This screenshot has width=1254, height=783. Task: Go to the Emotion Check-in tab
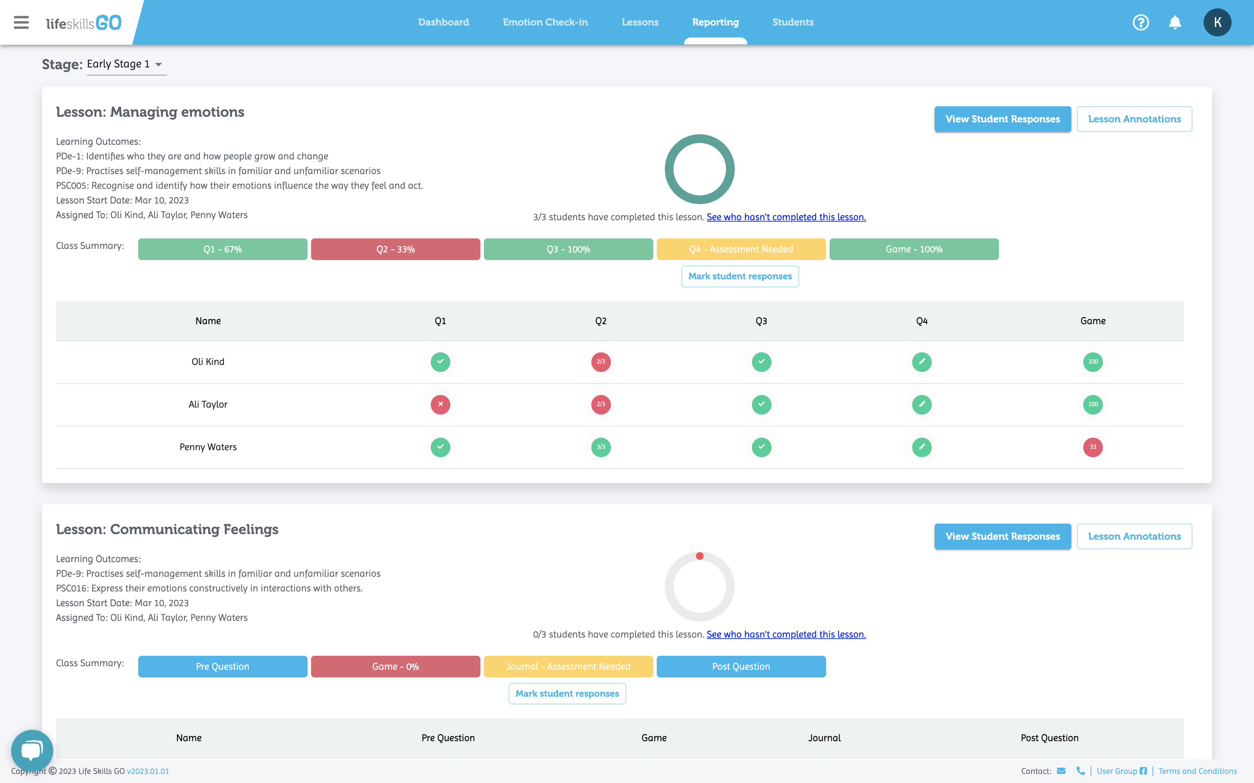[545, 22]
